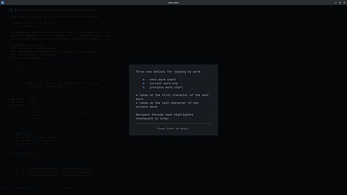This screenshot has width=347, height=195.
Task: Close the vim-racer window
Action: tap(344, 3)
